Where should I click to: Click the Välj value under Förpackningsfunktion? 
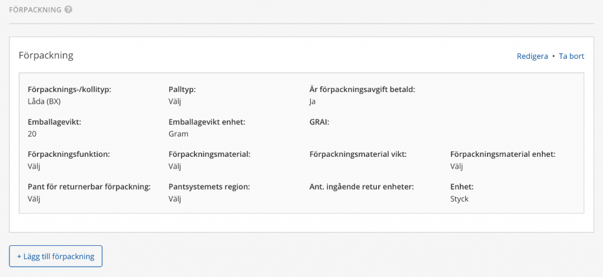[x=34, y=167]
